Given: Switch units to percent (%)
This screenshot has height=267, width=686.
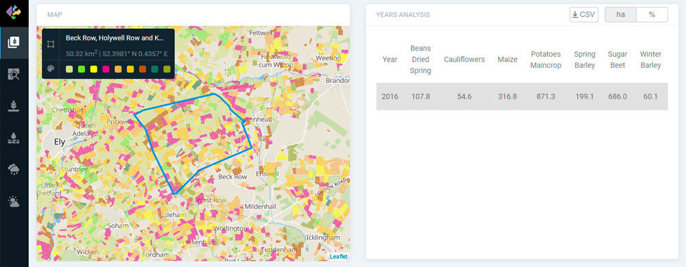Looking at the screenshot, I should 652,14.
